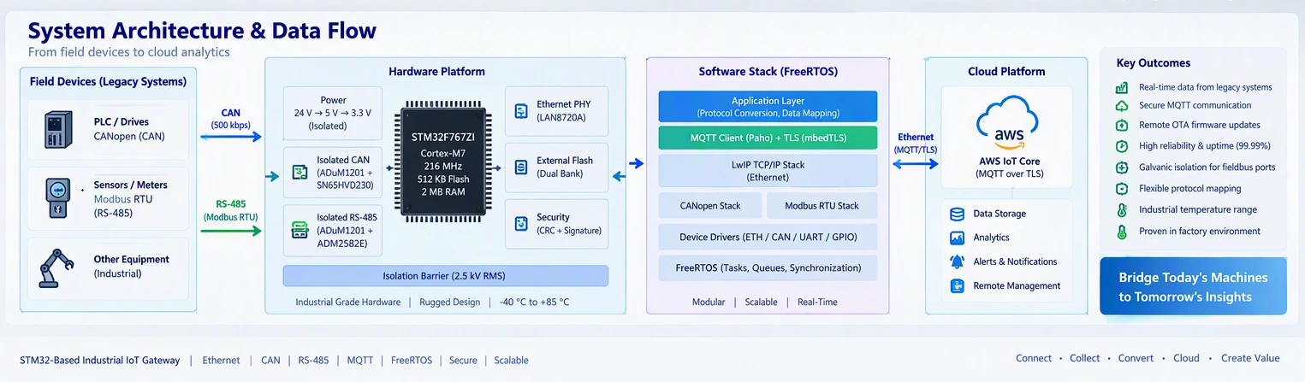Click the External Flash icon
This screenshot has width=1305, height=382.
tap(520, 167)
